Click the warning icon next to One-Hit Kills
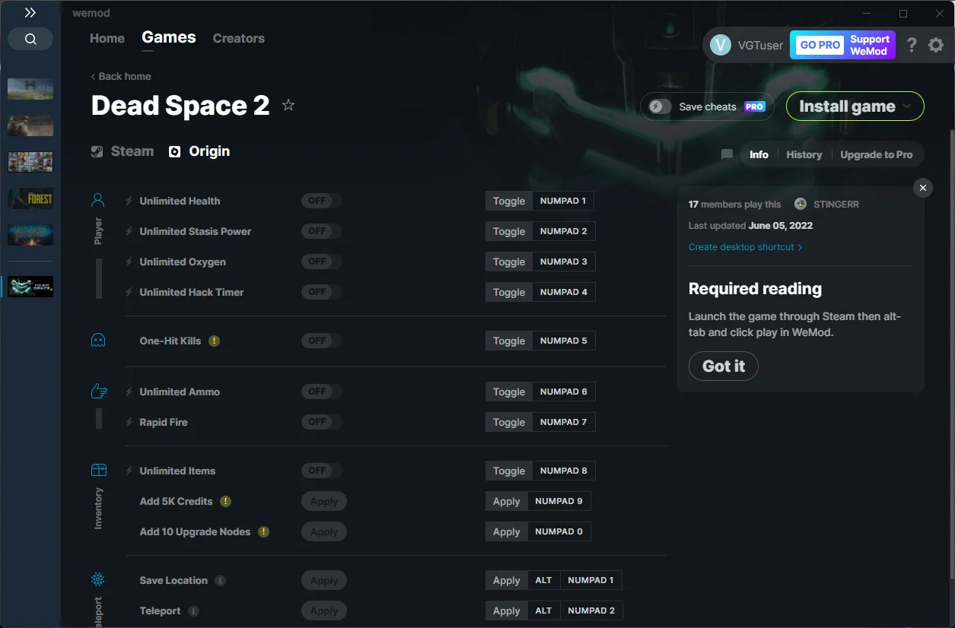This screenshot has height=628, width=955. (x=214, y=341)
